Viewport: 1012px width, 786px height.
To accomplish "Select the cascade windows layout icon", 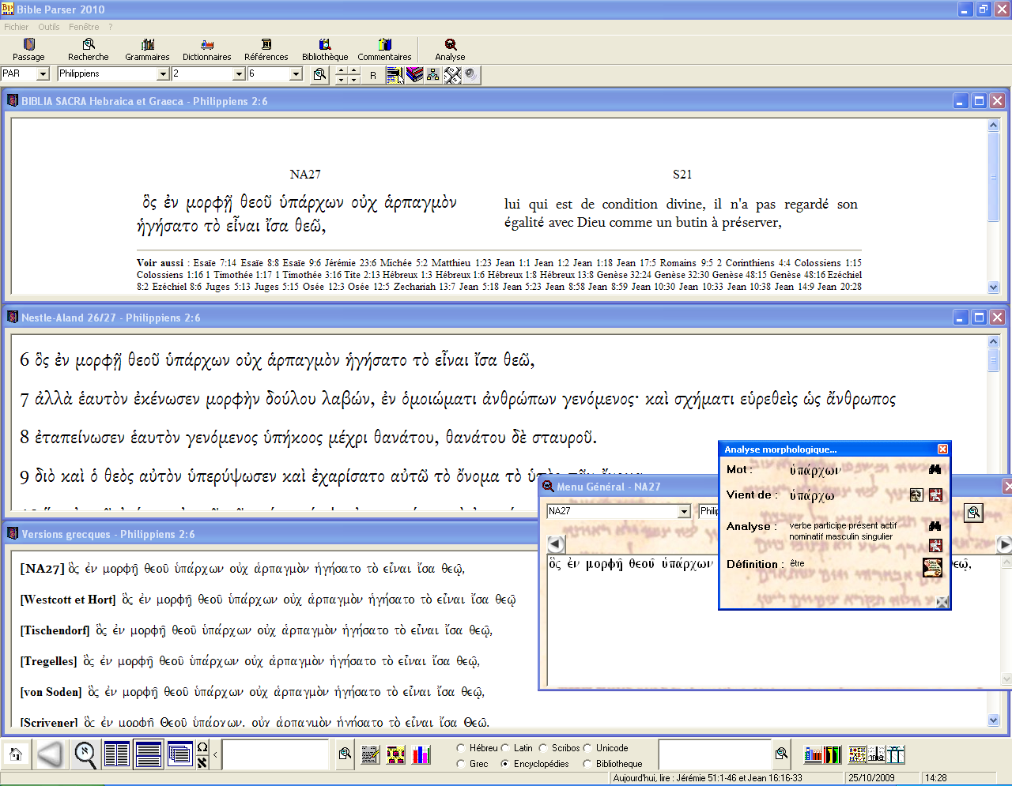I will point(179,754).
